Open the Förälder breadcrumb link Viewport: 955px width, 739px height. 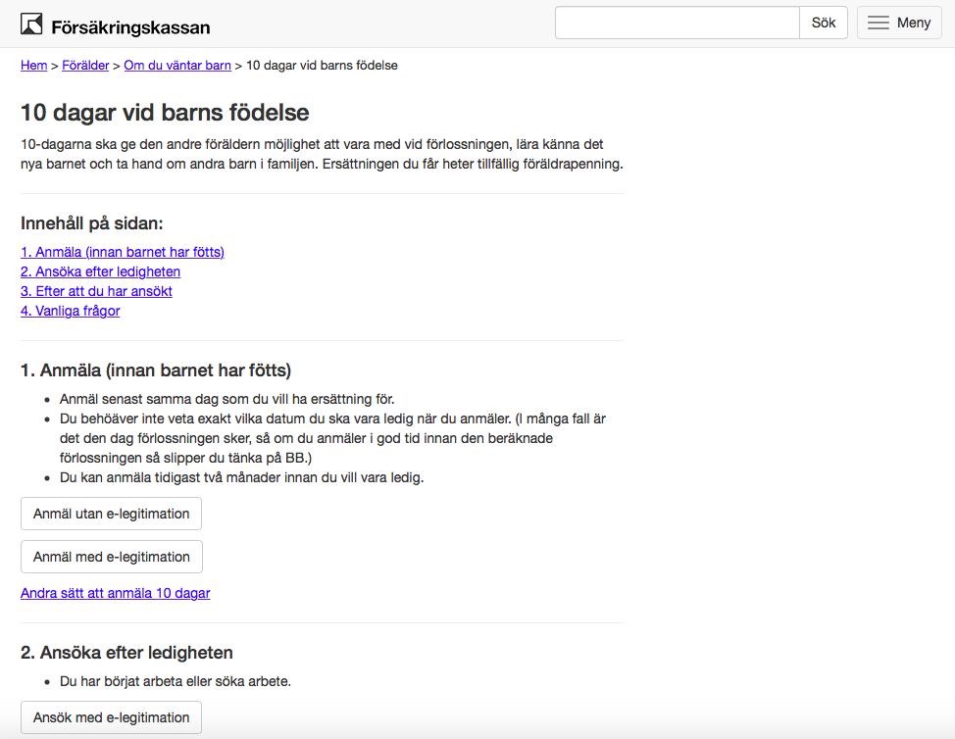pos(85,66)
